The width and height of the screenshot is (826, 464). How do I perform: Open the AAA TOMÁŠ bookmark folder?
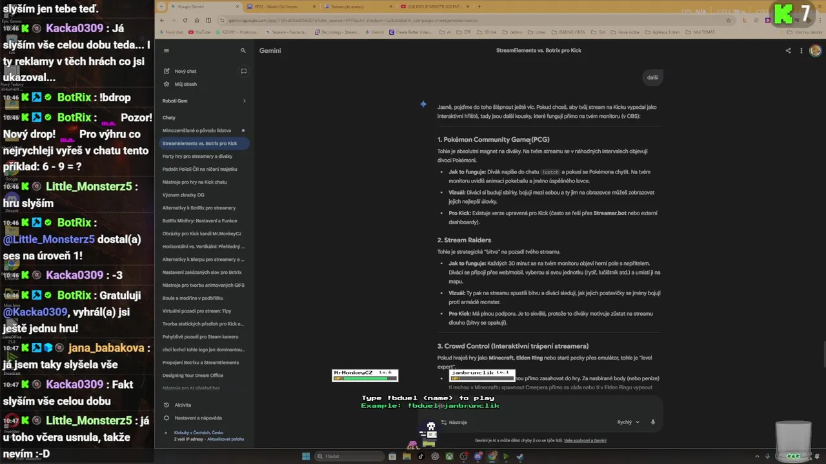coord(701,32)
